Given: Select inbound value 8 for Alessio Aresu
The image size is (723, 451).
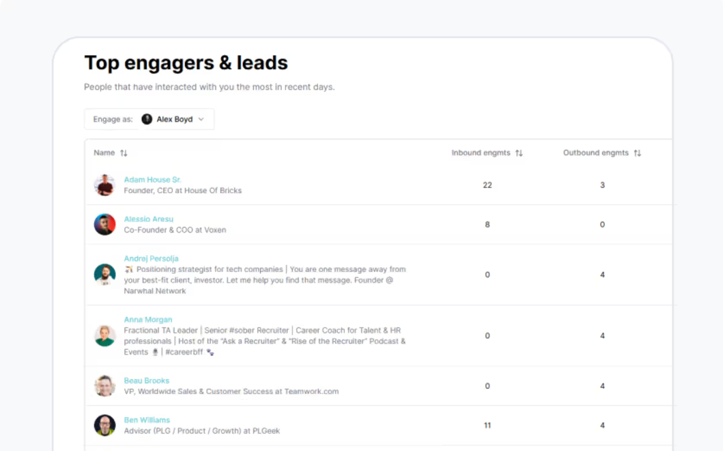Looking at the screenshot, I should 487,224.
